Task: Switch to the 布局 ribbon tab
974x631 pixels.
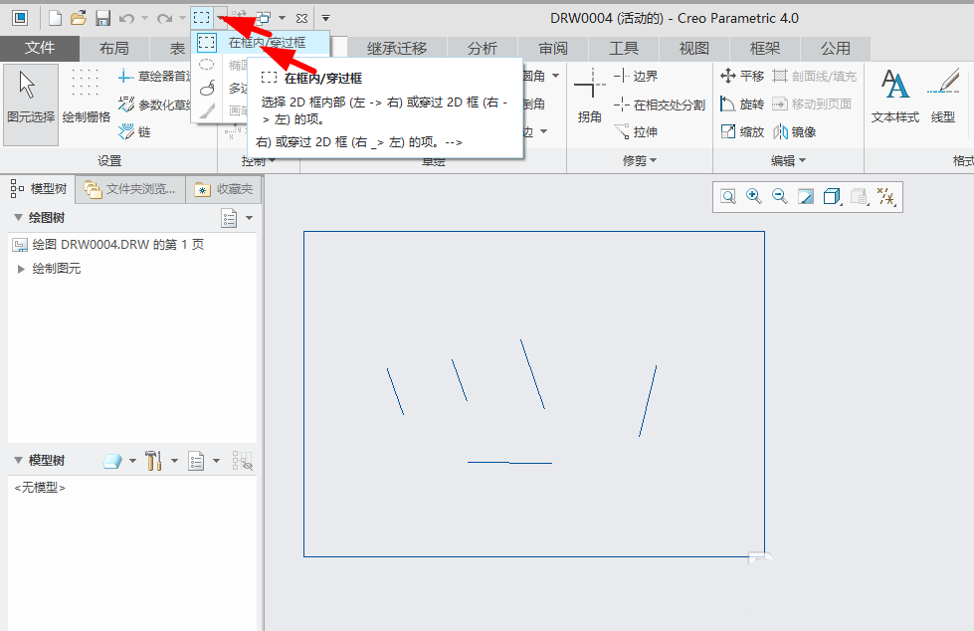Action: click(114, 48)
